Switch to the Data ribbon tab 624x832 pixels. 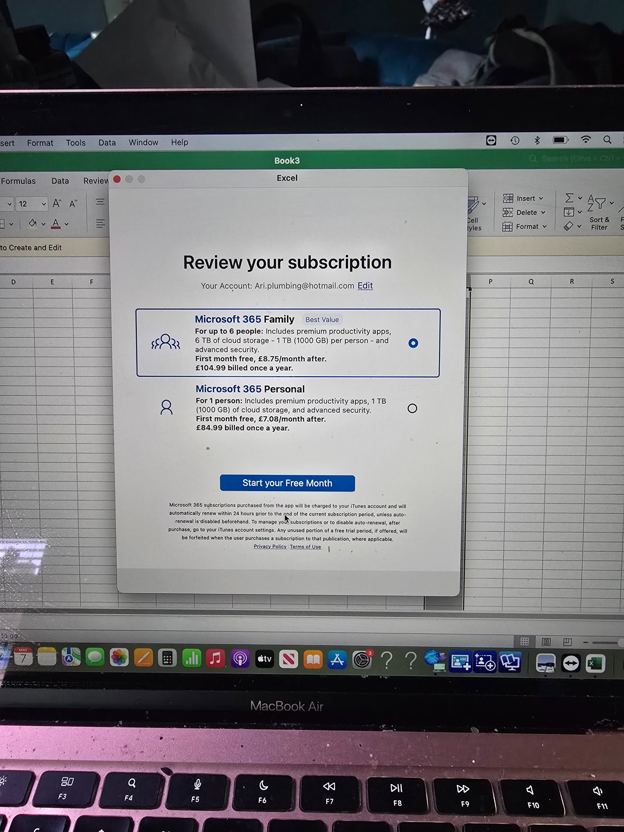click(x=60, y=181)
